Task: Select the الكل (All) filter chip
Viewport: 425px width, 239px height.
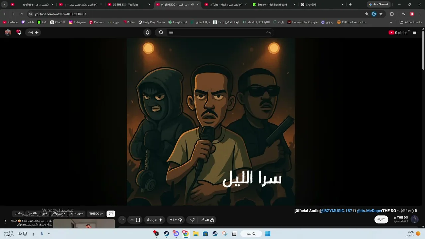Action: (x=111, y=214)
